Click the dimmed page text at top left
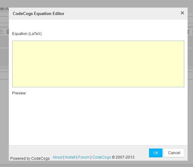Screen dimensions: 193x167 (x=2, y=9)
